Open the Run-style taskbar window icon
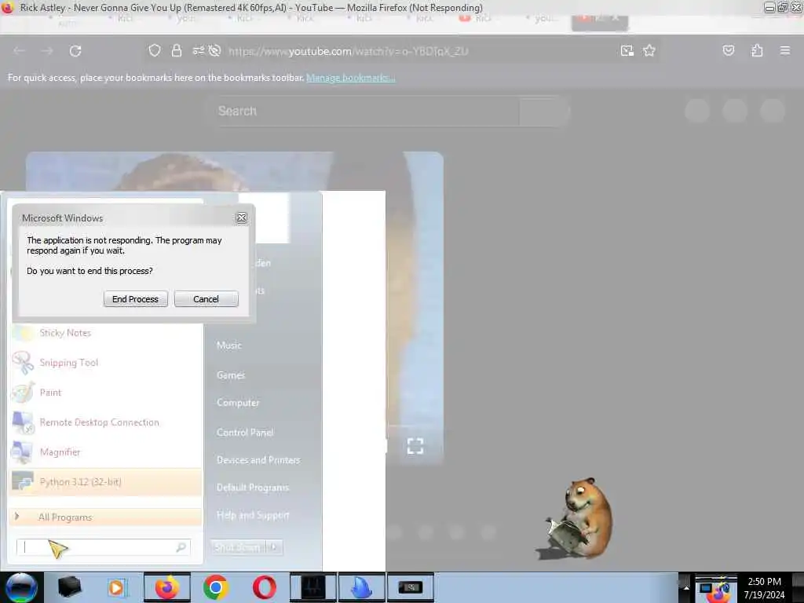This screenshot has height=603, width=804. click(411, 587)
